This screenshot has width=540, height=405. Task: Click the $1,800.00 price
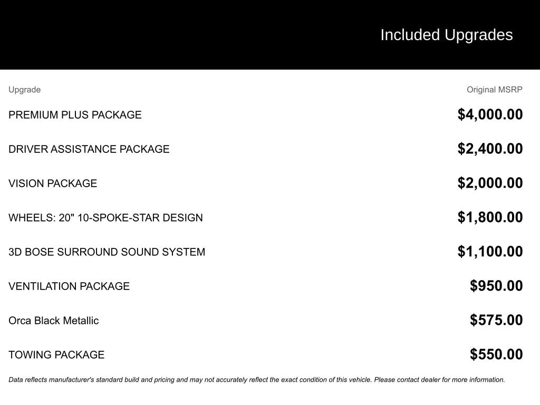coord(490,217)
